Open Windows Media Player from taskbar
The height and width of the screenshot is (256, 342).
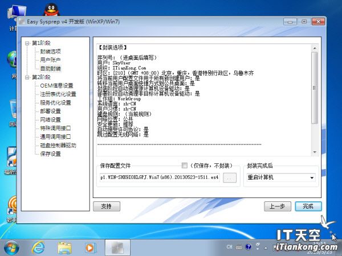90,248
